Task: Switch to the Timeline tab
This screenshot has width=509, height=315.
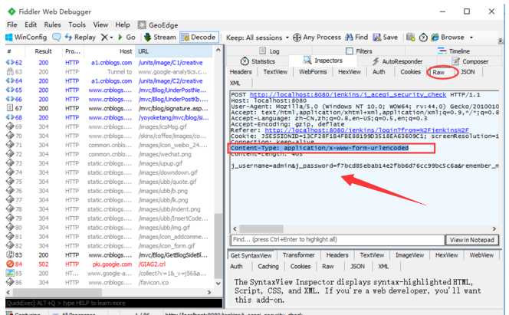Action: click(454, 51)
